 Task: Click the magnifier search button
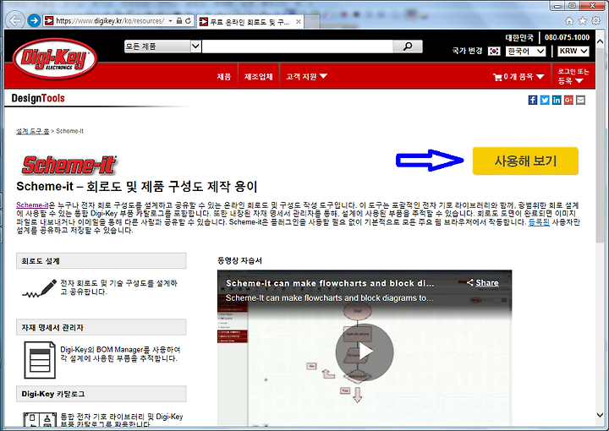point(408,46)
